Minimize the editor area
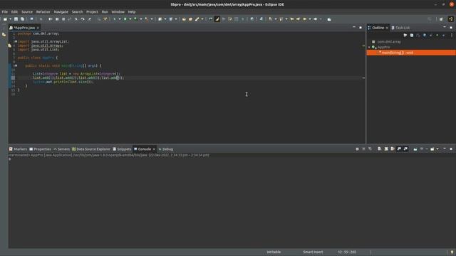 click(x=354, y=27)
